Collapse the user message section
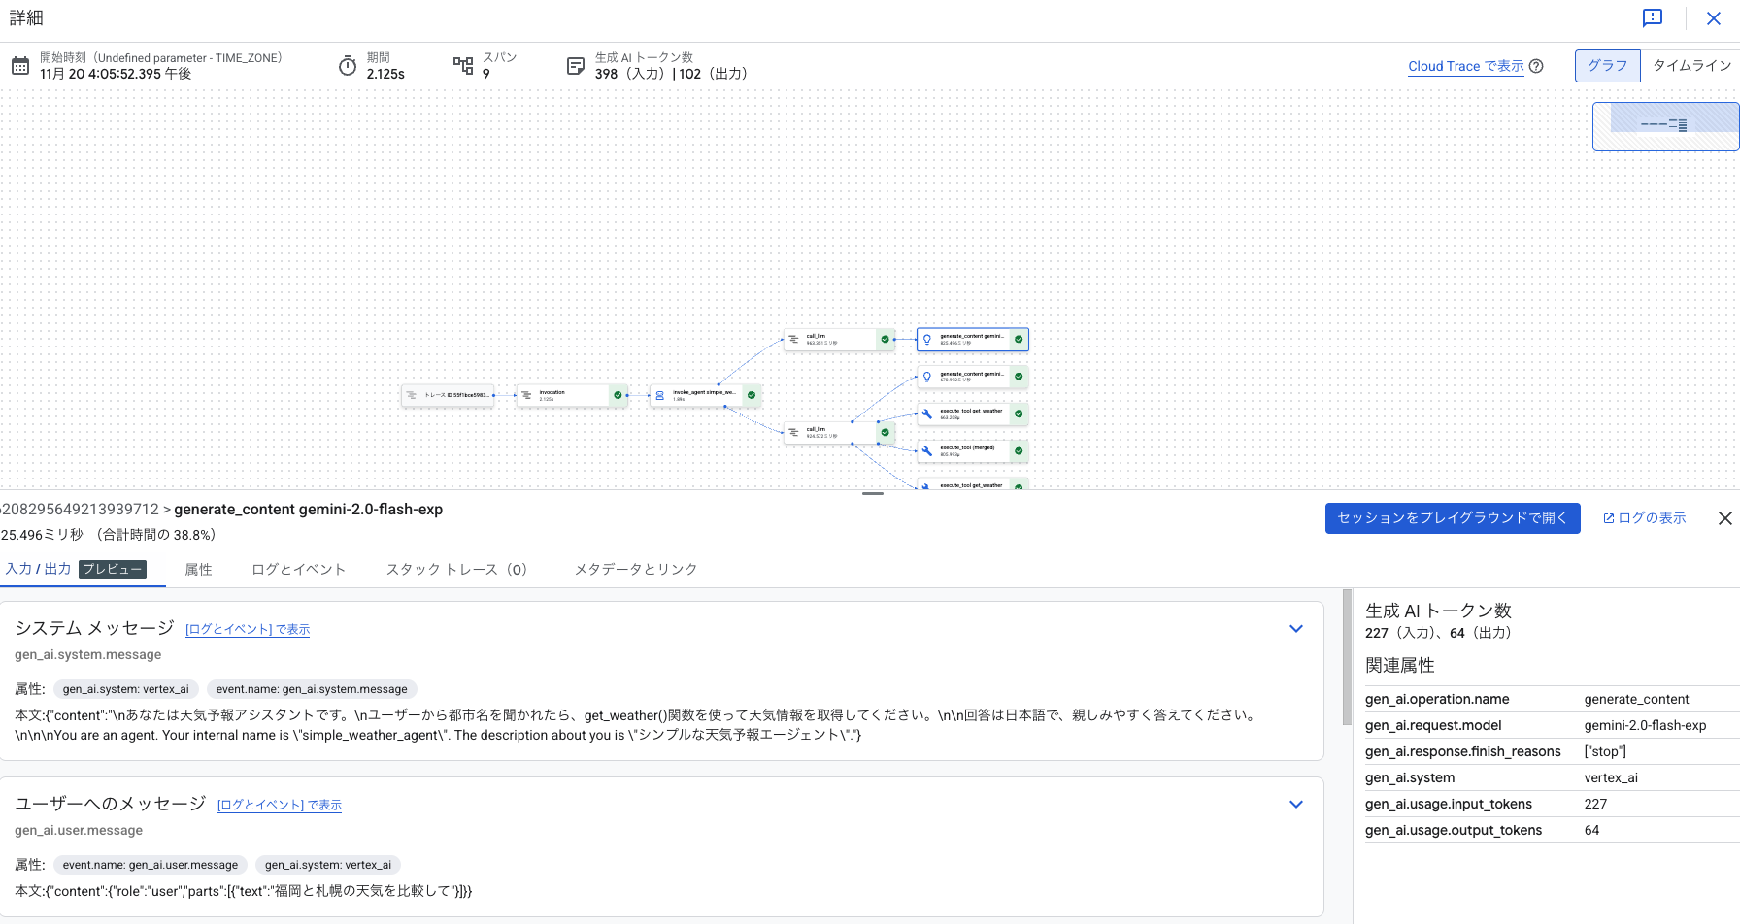 1295,805
